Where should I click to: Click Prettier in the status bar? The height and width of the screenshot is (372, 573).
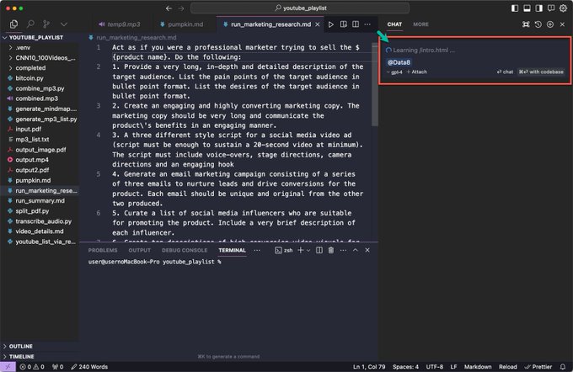538,367
